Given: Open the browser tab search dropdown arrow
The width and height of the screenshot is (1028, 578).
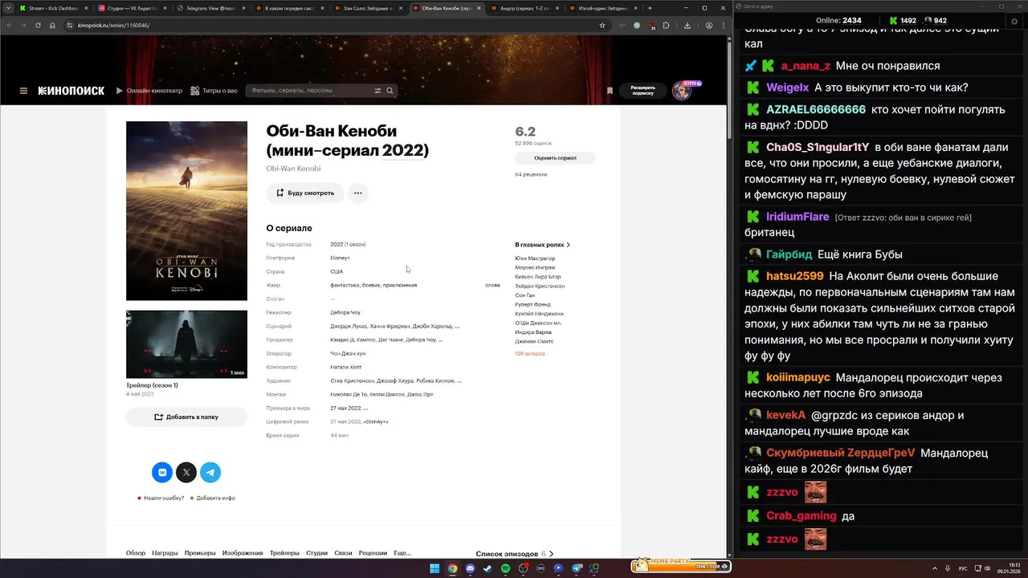Looking at the screenshot, I should (x=8, y=8).
